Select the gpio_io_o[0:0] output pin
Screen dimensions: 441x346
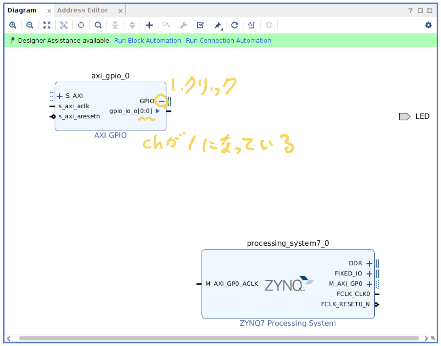[131, 111]
